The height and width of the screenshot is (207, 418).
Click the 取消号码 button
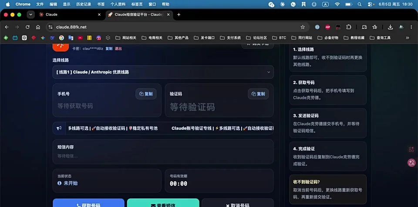tap(238, 203)
